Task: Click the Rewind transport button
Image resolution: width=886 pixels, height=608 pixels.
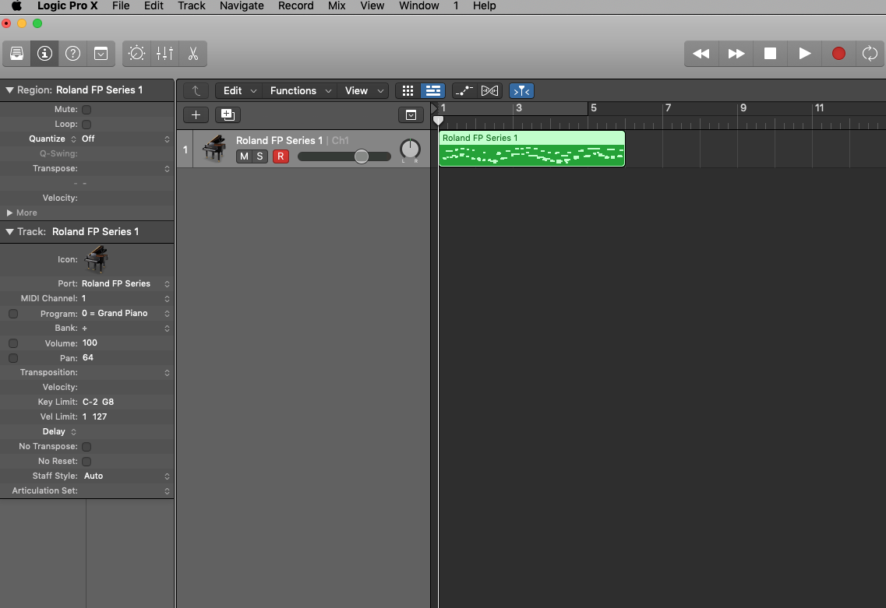Action: (701, 54)
